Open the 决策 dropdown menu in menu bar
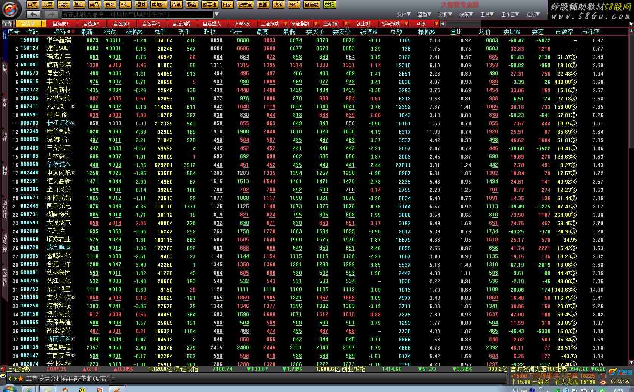 point(466,14)
